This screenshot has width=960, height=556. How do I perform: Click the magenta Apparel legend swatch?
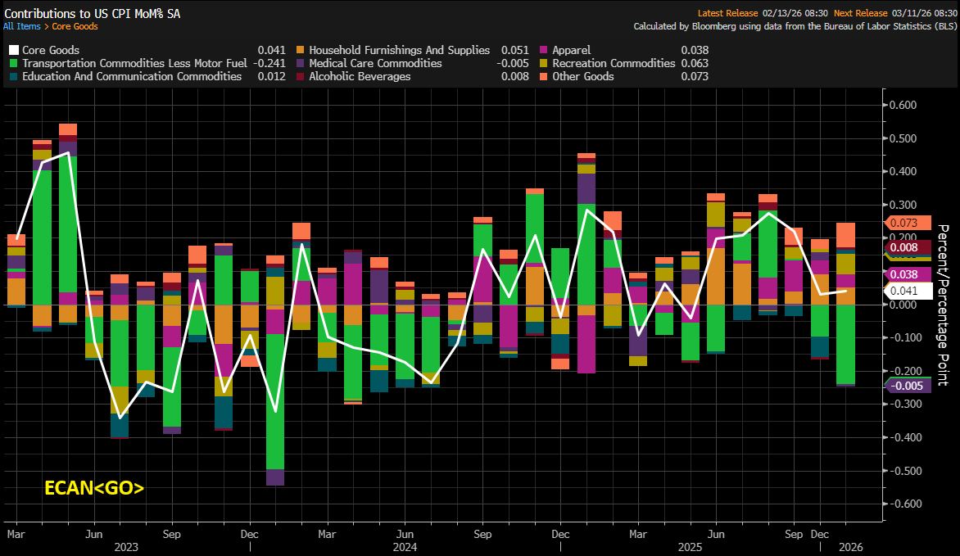543,50
